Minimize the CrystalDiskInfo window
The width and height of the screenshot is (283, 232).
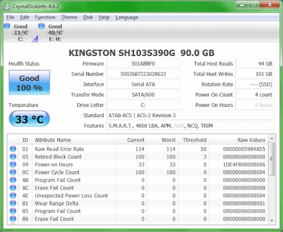tap(242, 5)
